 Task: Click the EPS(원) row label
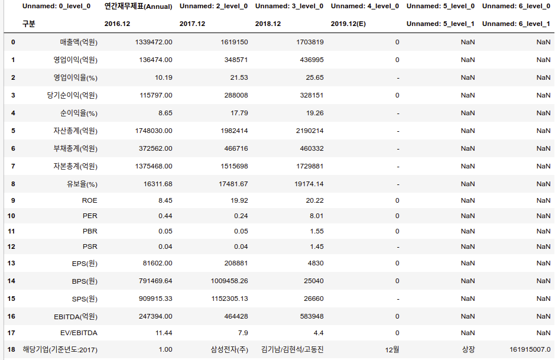85,263
